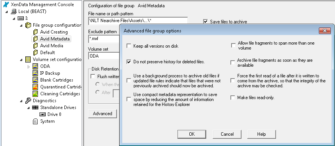Collapse the Standalone Drives tree node
335x146 pixels.
pos(28,108)
